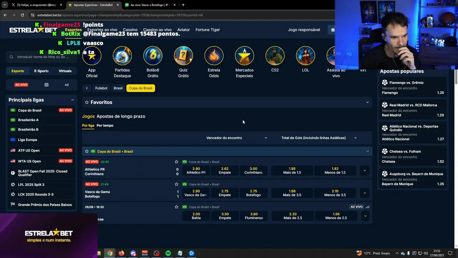Open Partidas Destaque soccer ball icon

122,56
